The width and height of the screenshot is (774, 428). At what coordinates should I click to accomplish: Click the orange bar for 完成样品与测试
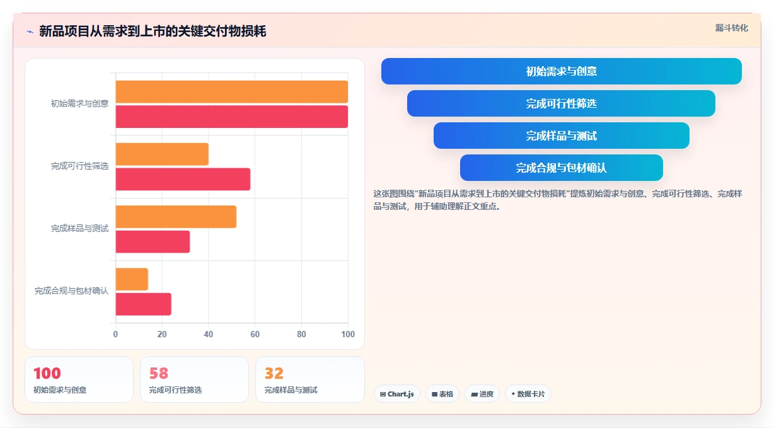pos(176,217)
